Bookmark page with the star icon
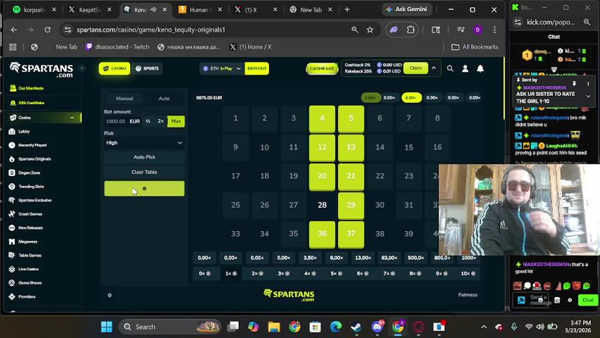 370,30
